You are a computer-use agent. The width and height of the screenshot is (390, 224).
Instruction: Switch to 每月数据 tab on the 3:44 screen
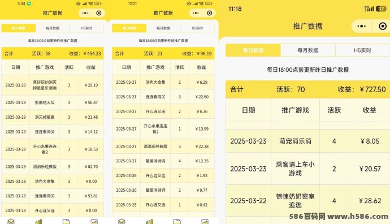[x=53, y=28]
